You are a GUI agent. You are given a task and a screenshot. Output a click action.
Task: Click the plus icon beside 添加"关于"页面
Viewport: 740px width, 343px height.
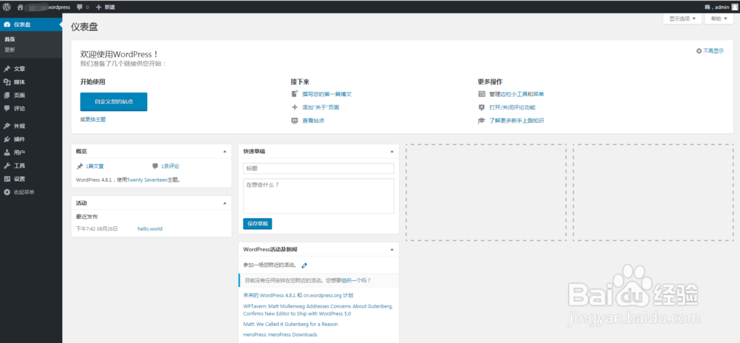coord(295,107)
